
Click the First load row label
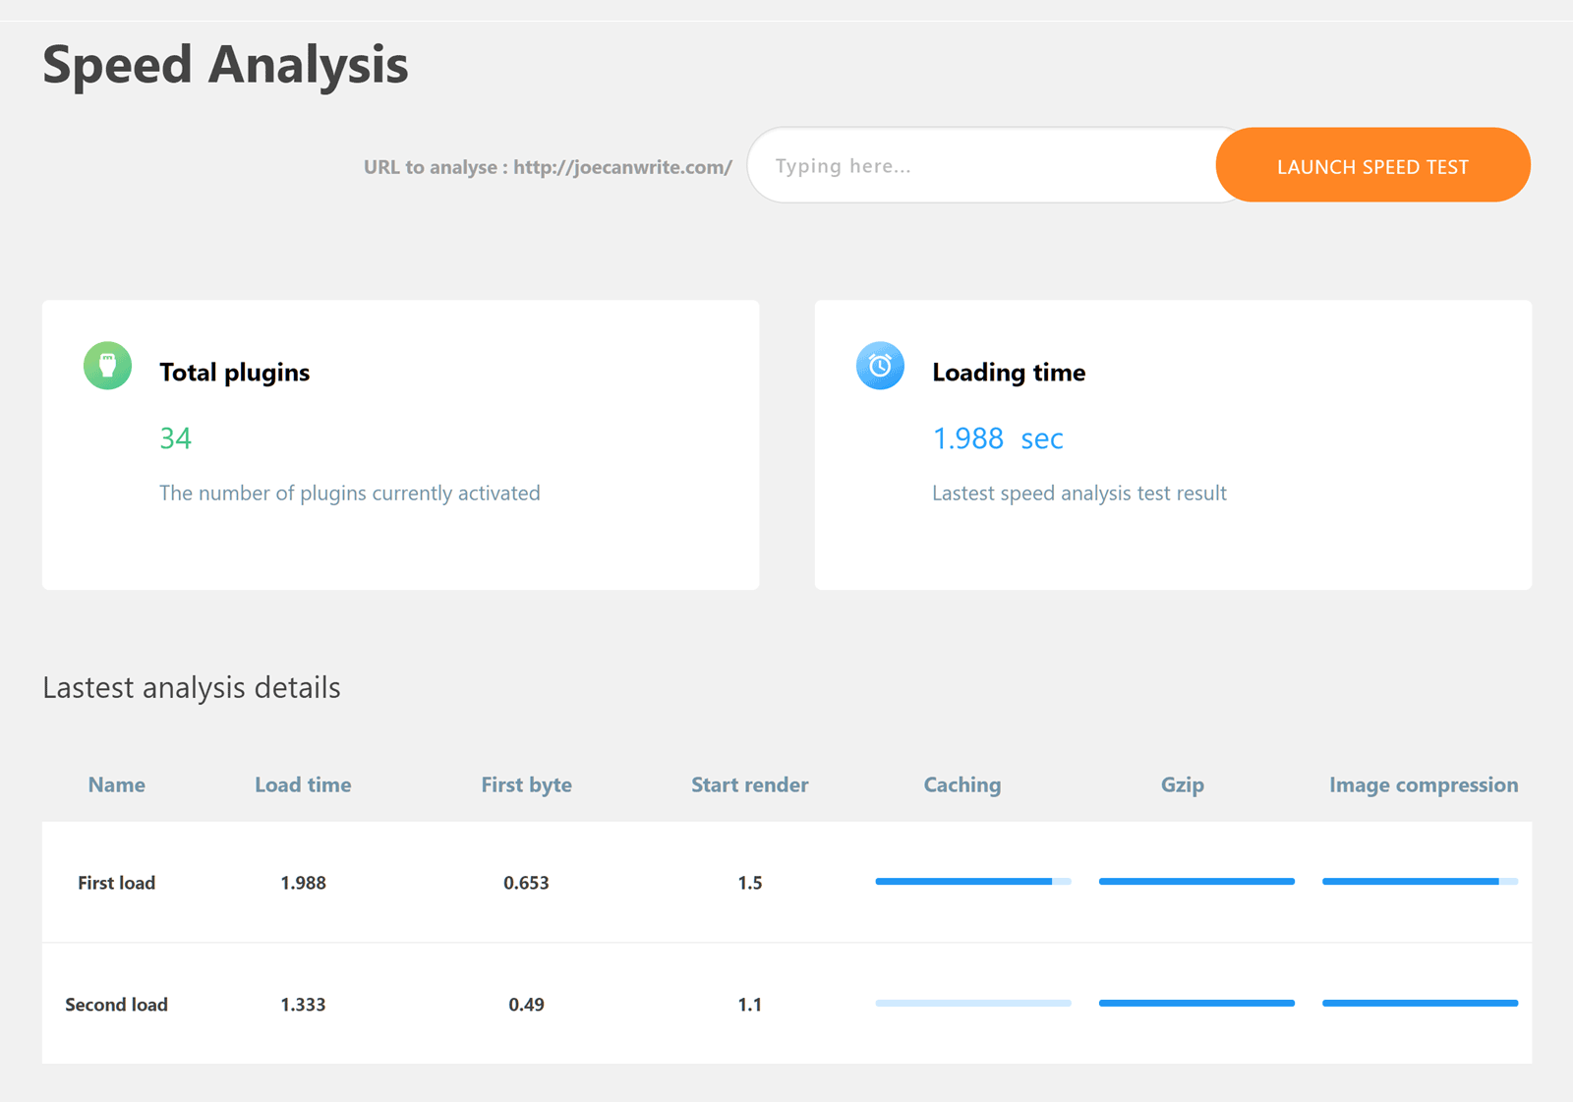tap(116, 882)
